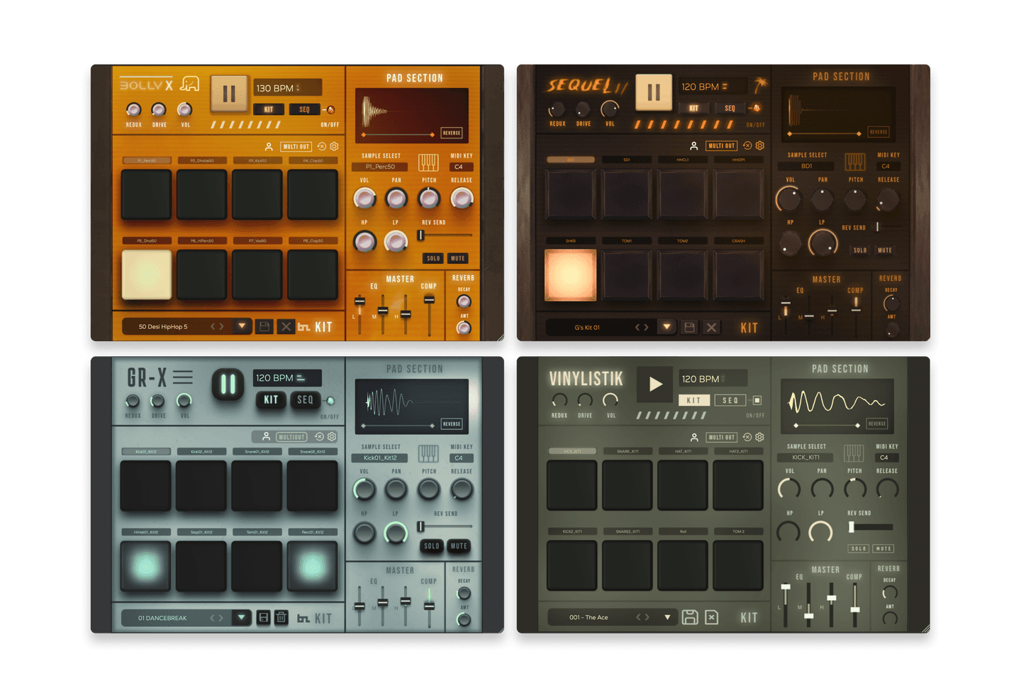Toggle REVERSE on GR-X's waveform display
The image size is (1021, 698).
pyautogui.click(x=453, y=423)
